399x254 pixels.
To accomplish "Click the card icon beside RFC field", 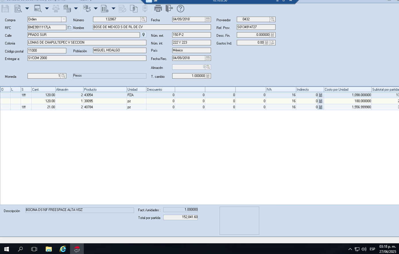I will click(69, 27).
